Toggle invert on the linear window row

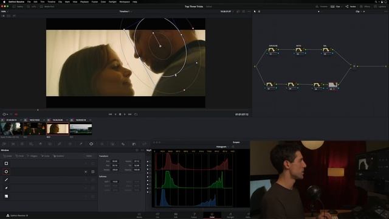(86, 164)
